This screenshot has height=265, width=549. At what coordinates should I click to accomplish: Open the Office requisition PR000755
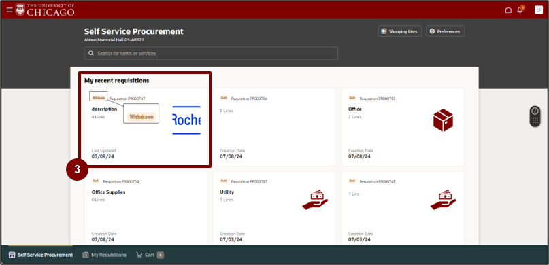coord(403,127)
